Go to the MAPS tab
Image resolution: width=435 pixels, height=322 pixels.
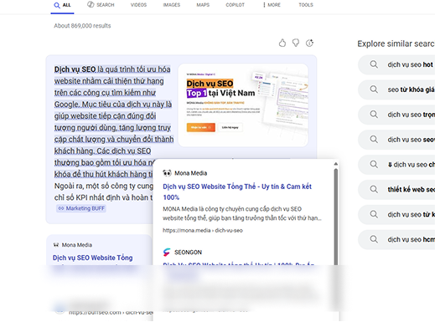[x=203, y=5]
